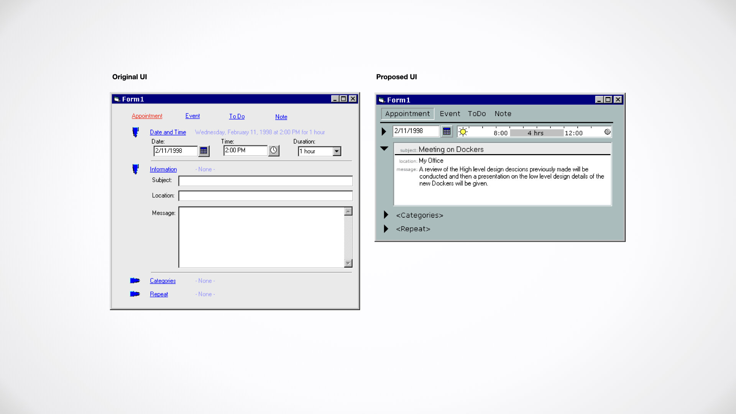736x414 pixels.
Task: Click message scrollbar down arrow
Action: tap(348, 263)
